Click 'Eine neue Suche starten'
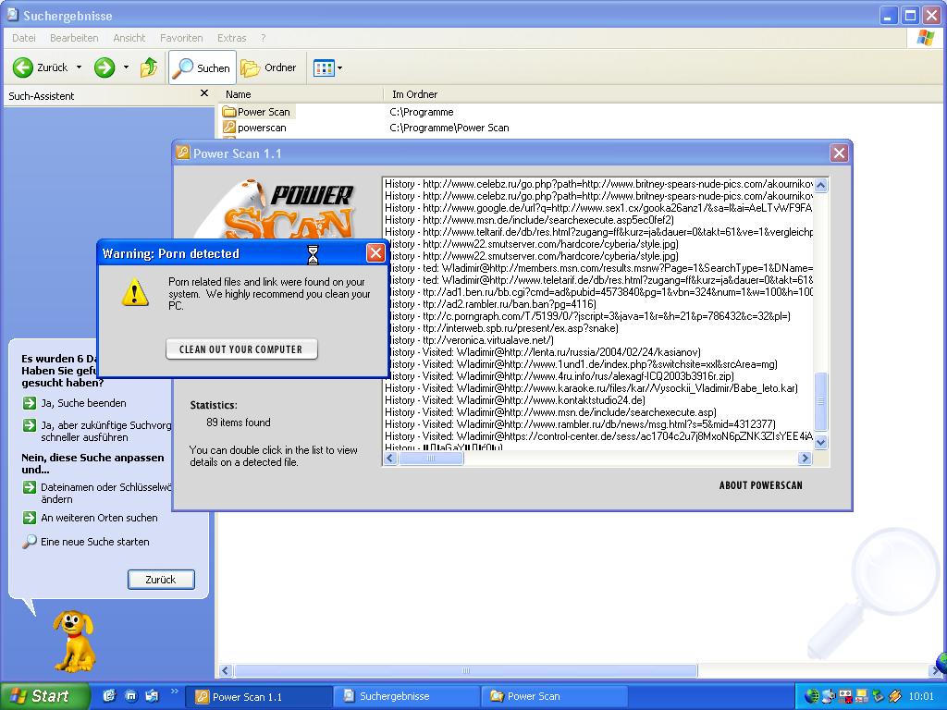Viewport: 947px width, 710px height. click(x=86, y=542)
